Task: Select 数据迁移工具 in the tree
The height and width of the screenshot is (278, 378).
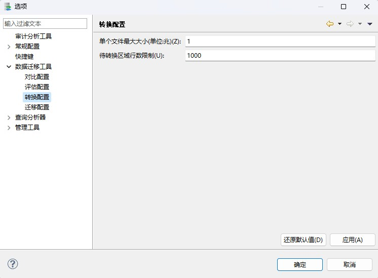Action: 33,66
